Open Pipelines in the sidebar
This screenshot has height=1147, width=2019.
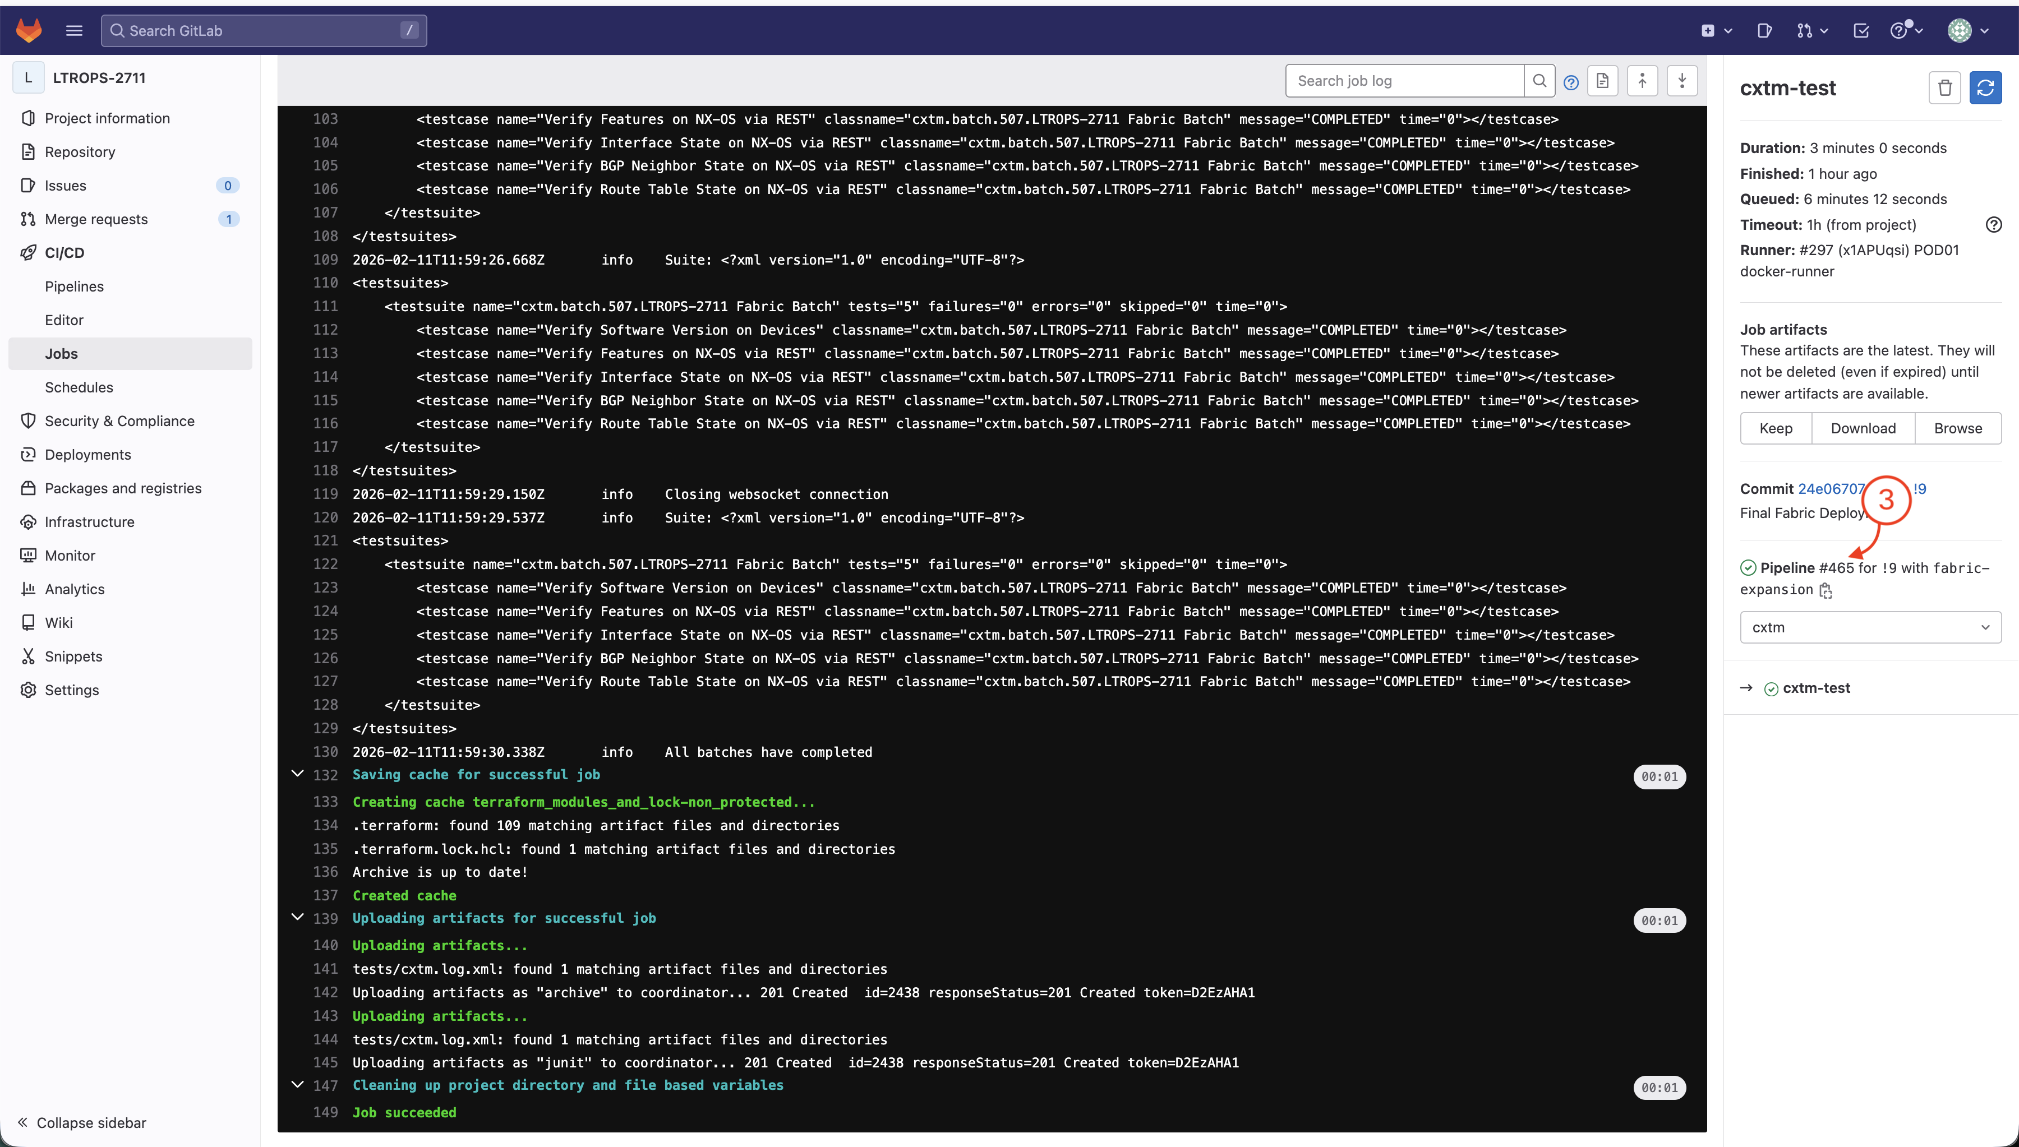[74, 286]
